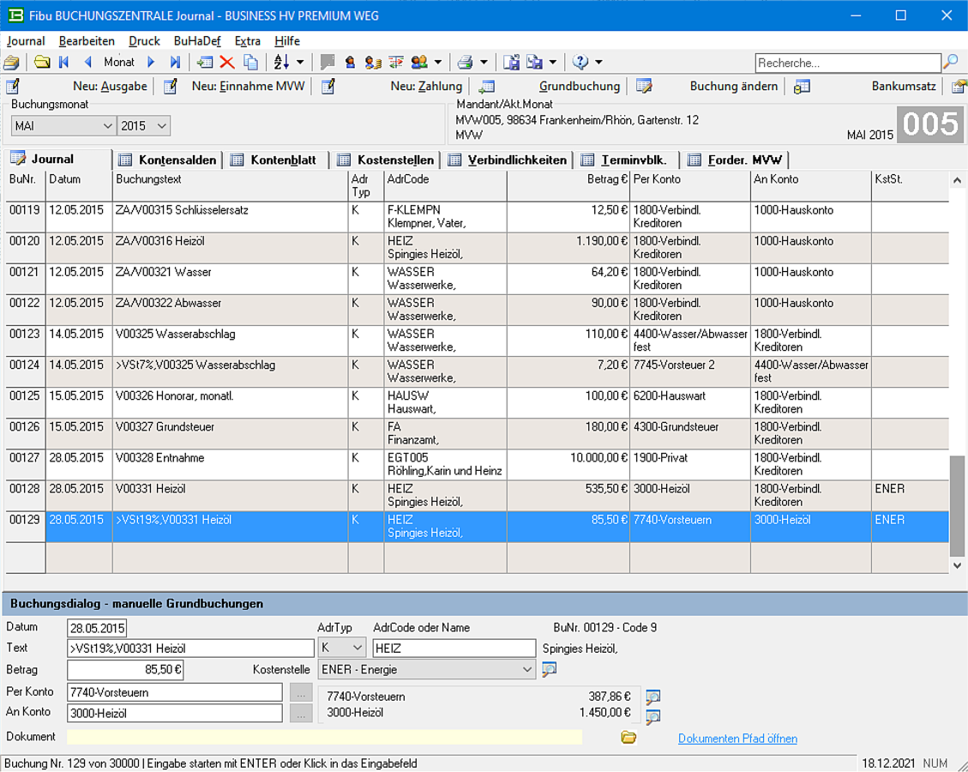Click the lookup magnifier next to Kostenstelle
Image resolution: width=968 pixels, height=772 pixels.
tap(550, 670)
